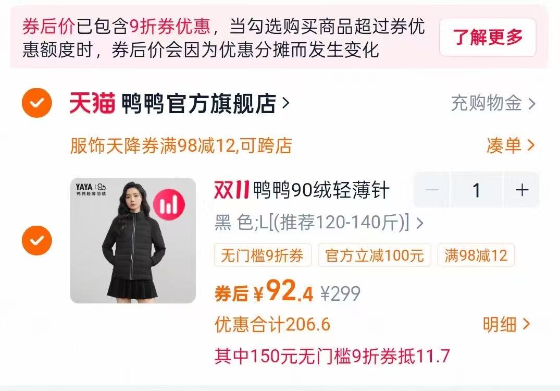Select the 满98减12 tag
560x391 pixels.
(476, 255)
